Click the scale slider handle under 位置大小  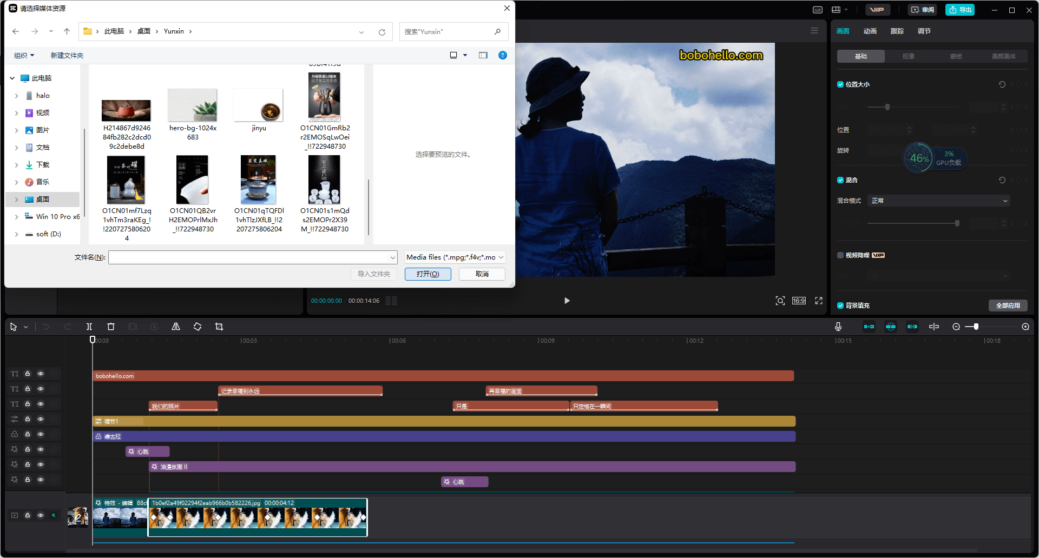click(x=887, y=107)
